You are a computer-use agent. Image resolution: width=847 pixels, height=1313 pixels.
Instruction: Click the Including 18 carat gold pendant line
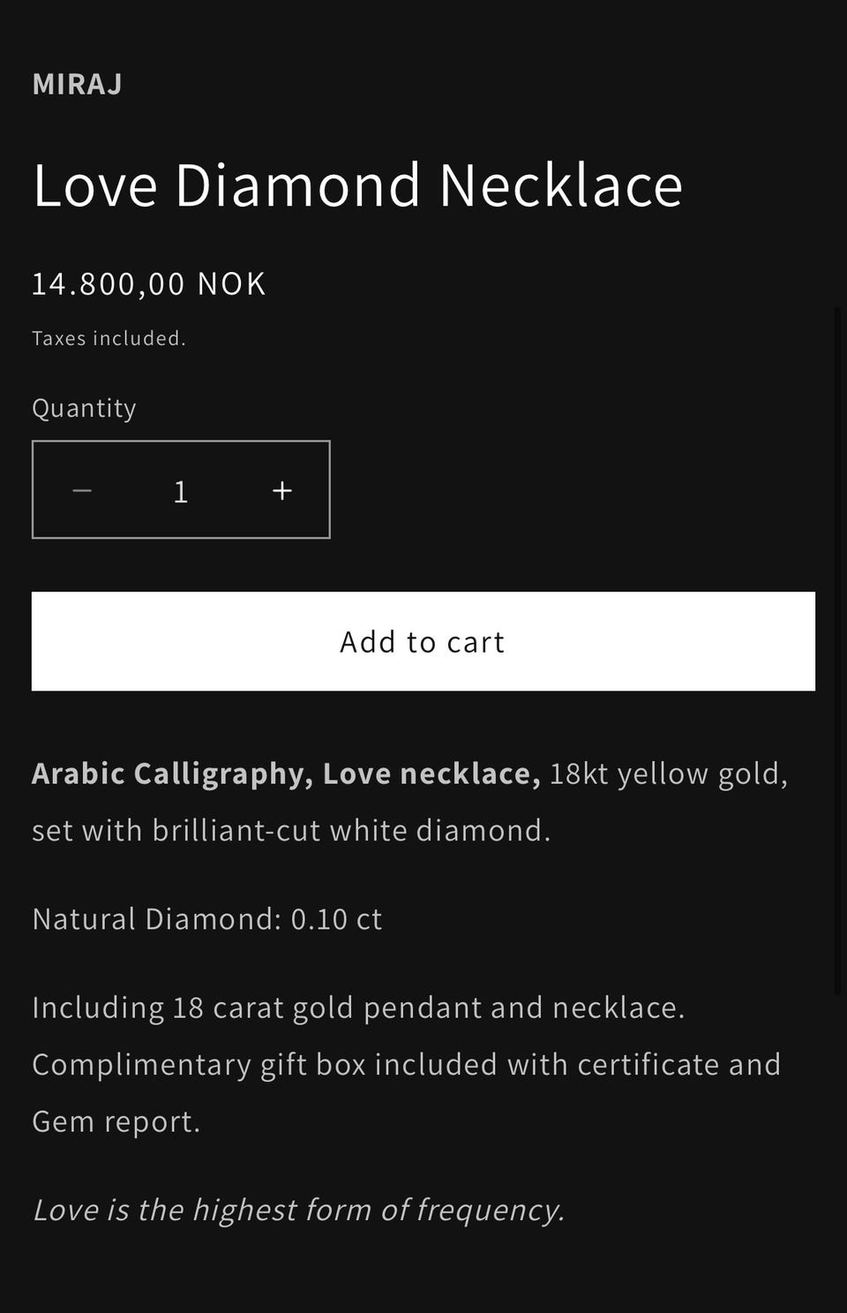click(358, 1007)
